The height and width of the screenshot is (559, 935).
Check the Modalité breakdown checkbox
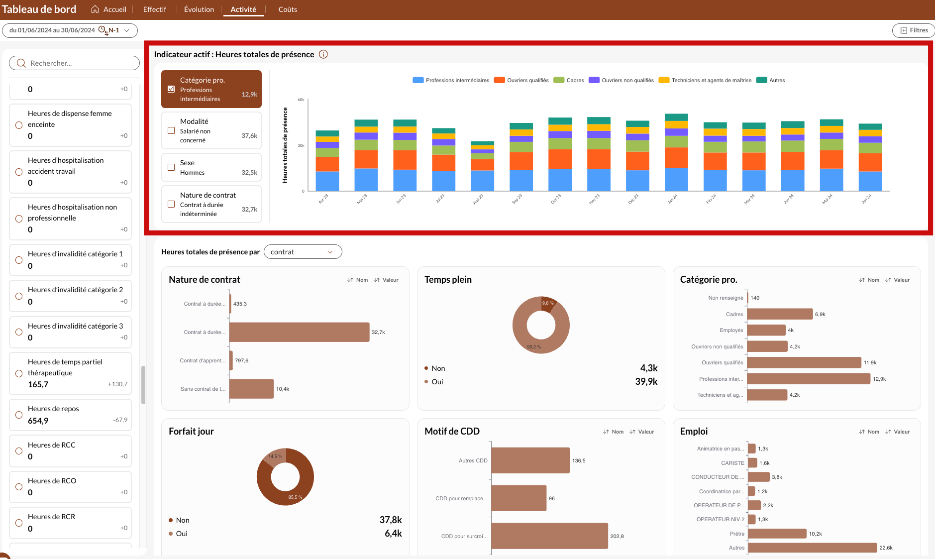(x=171, y=130)
